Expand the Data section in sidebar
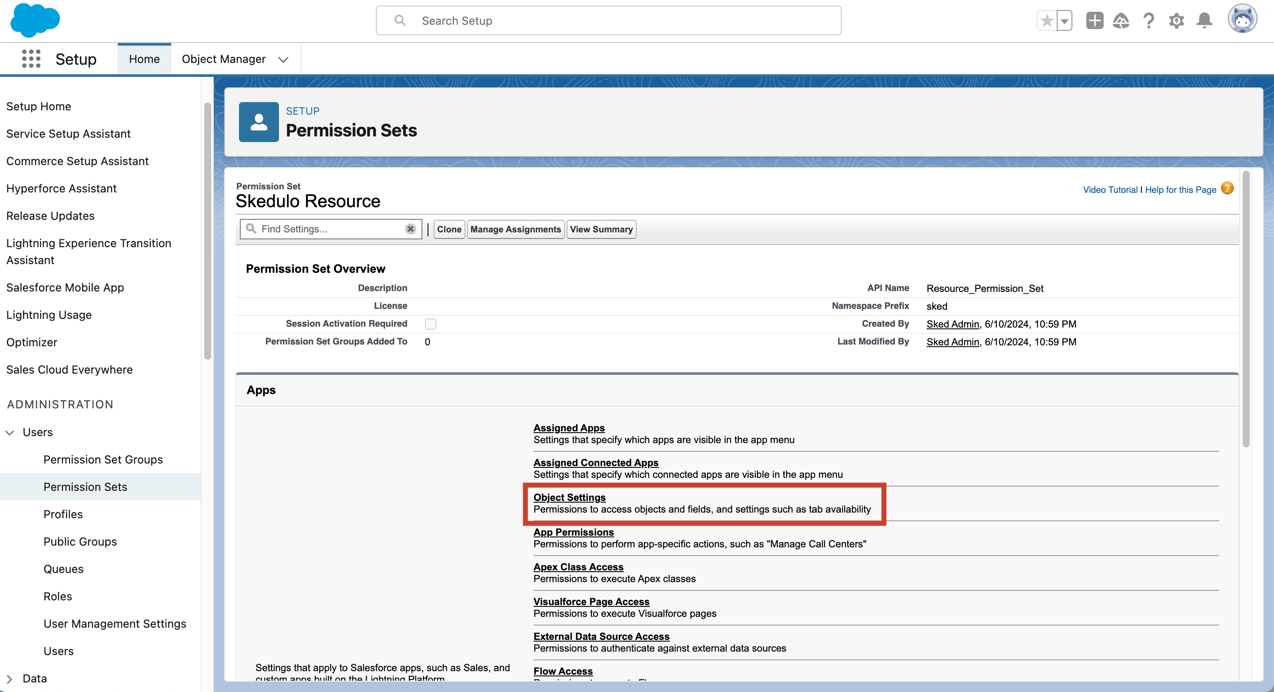Screen dimensions: 1274x692 point(9,679)
